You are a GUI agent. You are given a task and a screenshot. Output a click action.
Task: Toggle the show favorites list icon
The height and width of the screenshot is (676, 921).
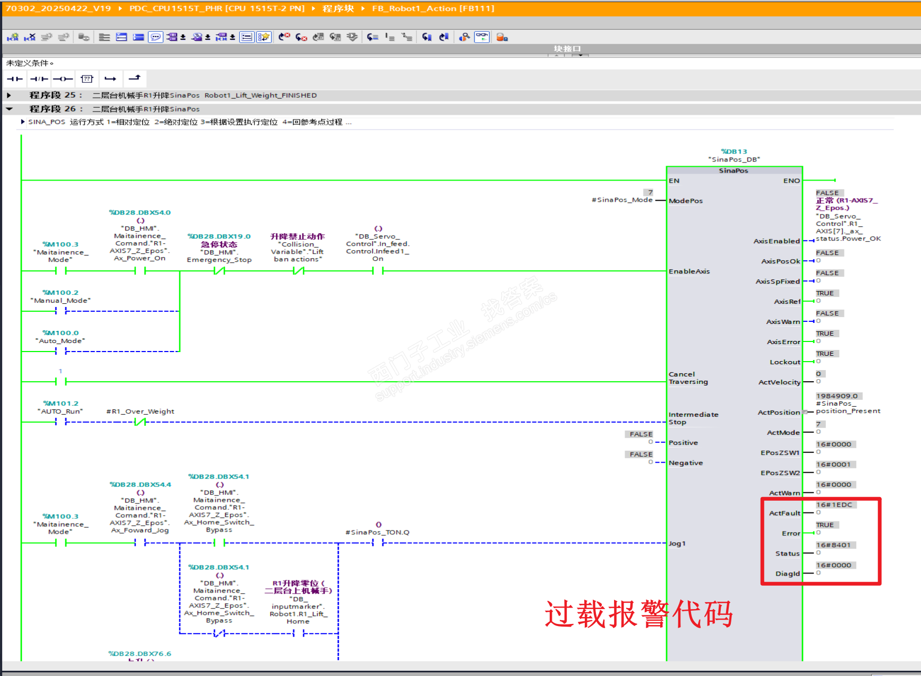pyautogui.click(x=247, y=37)
